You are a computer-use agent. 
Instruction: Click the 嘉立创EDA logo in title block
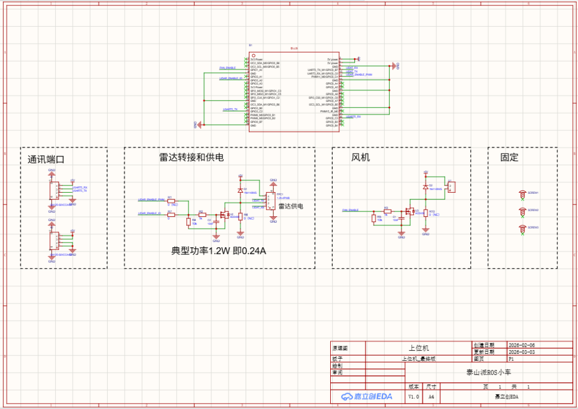click(367, 396)
